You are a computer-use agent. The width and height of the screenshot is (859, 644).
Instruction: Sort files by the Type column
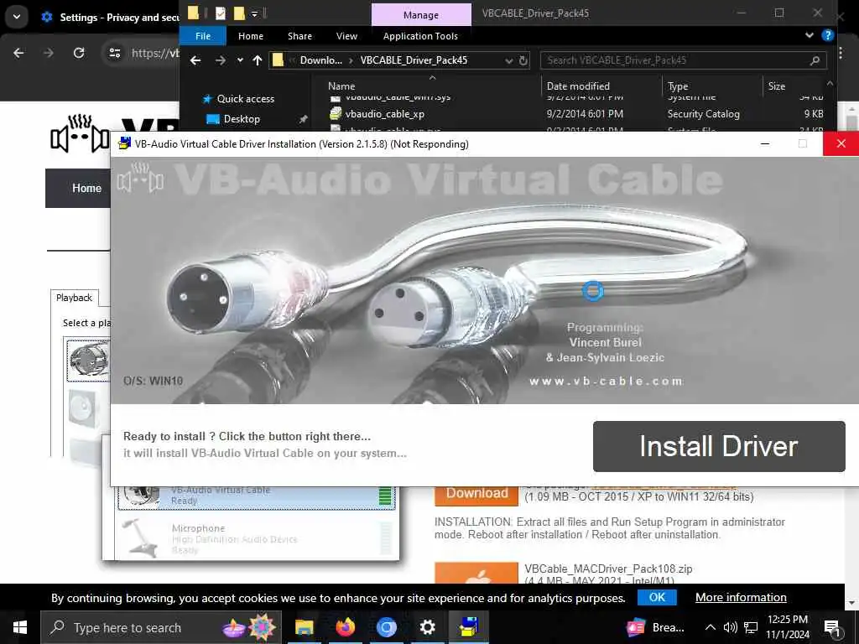tap(678, 86)
